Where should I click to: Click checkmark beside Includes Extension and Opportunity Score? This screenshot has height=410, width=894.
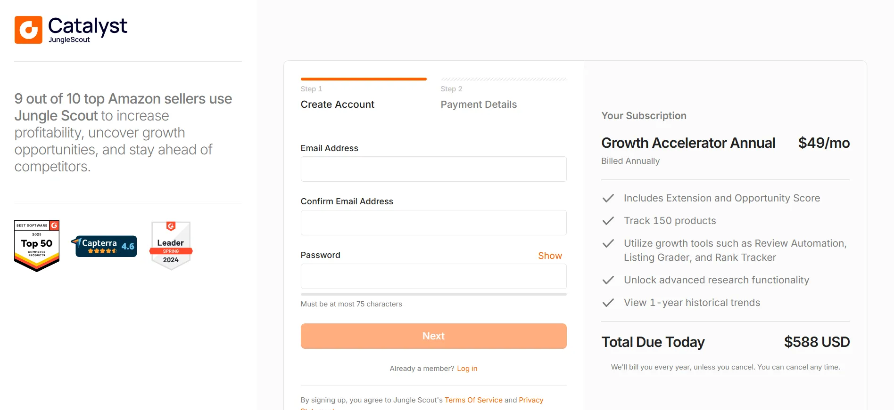click(608, 198)
